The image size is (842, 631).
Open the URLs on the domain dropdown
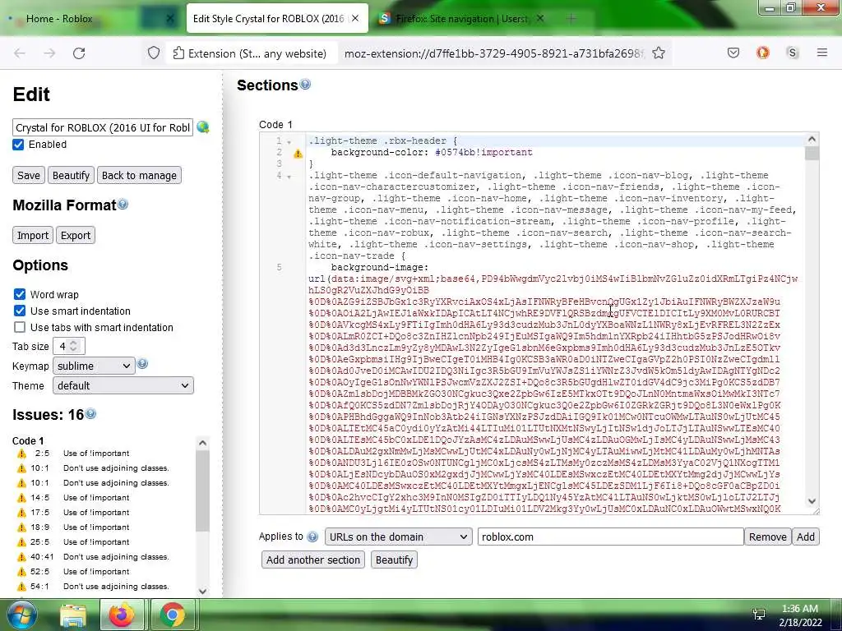(x=398, y=537)
